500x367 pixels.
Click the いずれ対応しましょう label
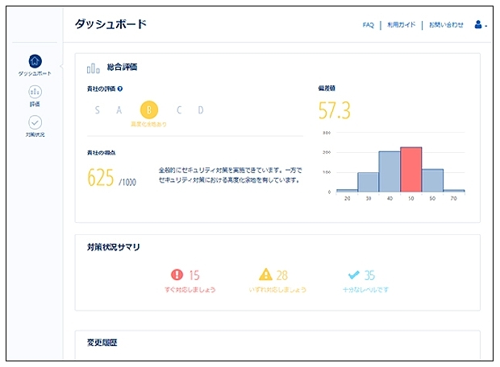(x=277, y=290)
